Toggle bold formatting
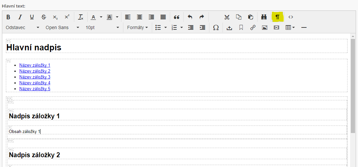The height and width of the screenshot is (167, 358). (x=9, y=17)
